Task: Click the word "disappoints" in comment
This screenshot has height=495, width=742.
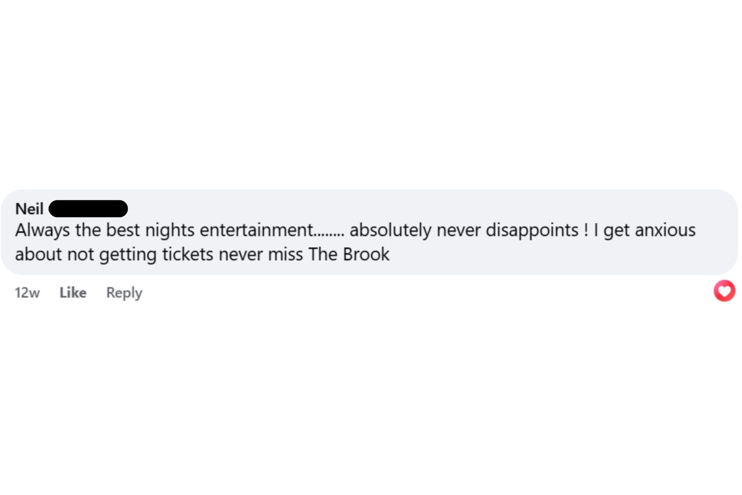Action: tap(532, 230)
